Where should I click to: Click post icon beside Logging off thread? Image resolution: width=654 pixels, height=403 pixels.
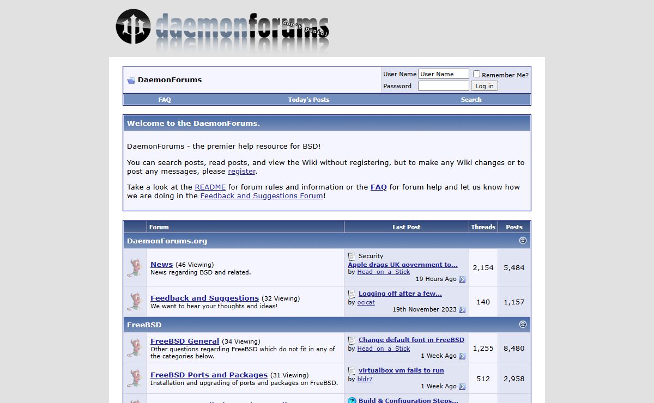pyautogui.click(x=352, y=294)
